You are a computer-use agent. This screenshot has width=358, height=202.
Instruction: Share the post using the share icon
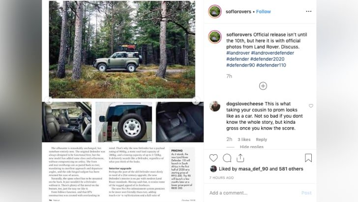click(x=241, y=158)
